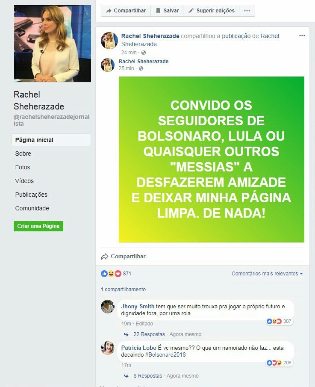315x387 pixels.
Task: Click the globe privacy icon beside 25 min
Action: (141, 68)
